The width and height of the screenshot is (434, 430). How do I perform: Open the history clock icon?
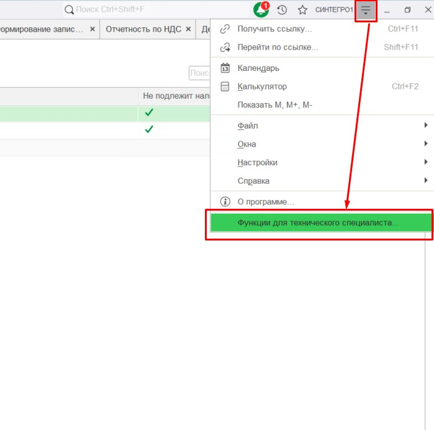pyautogui.click(x=282, y=10)
